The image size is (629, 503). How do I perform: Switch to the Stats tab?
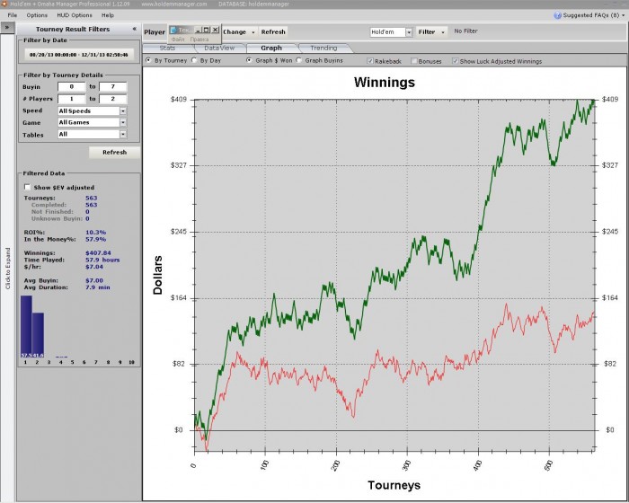point(168,48)
